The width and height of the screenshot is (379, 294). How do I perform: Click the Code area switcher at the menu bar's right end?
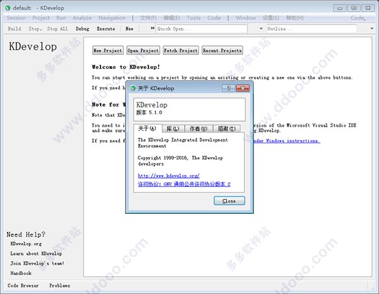click(x=358, y=18)
